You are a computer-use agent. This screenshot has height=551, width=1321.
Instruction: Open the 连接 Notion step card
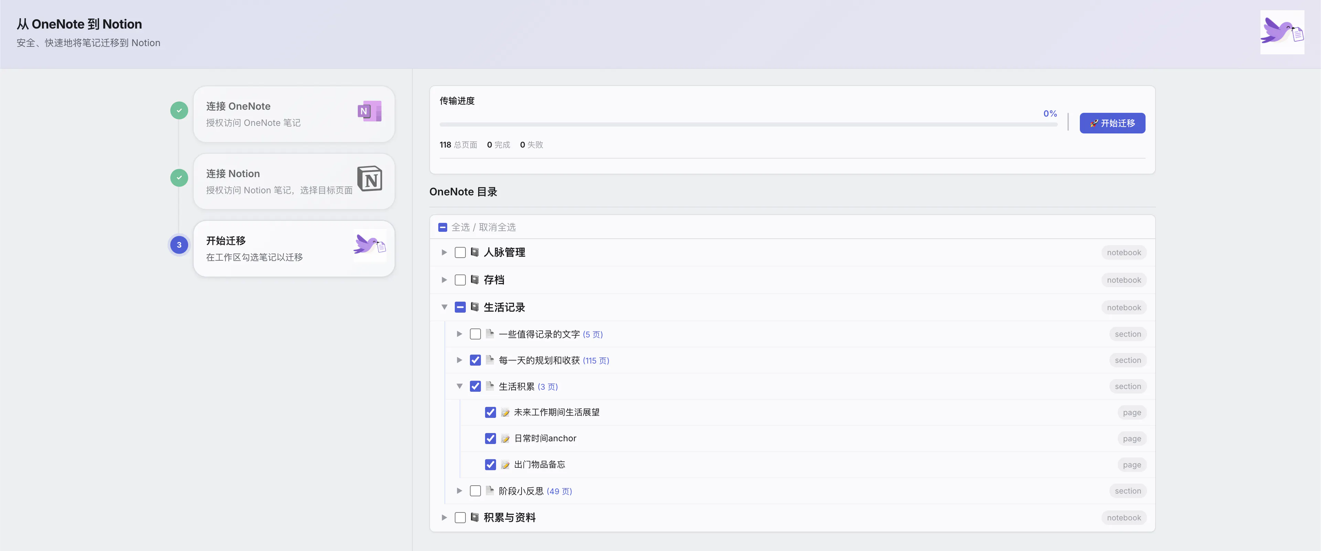pyautogui.click(x=294, y=182)
